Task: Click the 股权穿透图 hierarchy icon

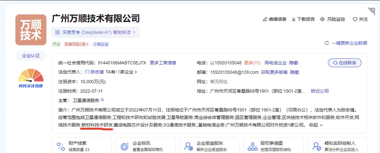Action: pyautogui.click(x=253, y=146)
